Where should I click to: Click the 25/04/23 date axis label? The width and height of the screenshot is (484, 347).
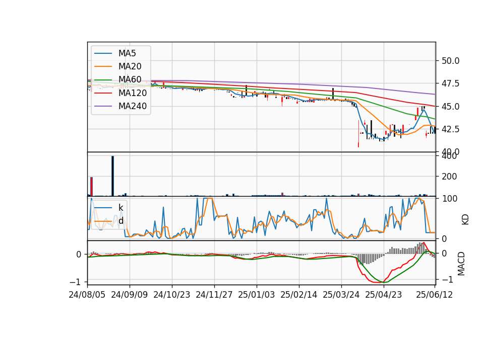click(384, 295)
